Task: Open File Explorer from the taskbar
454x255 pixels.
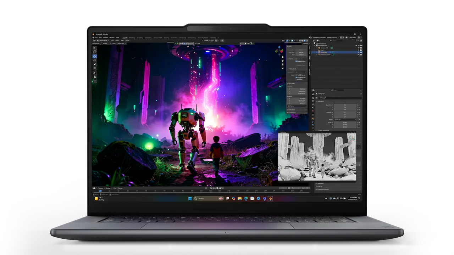Action: (x=240, y=198)
